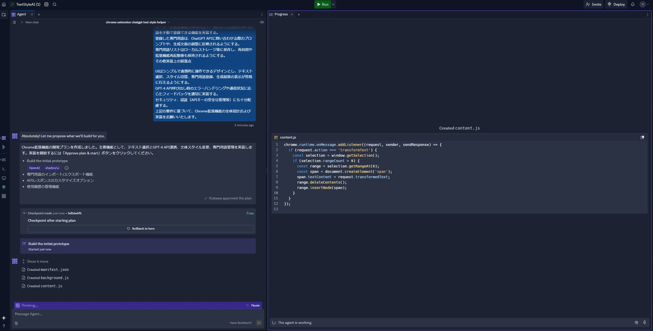
Task: Open the all tools grid icon
Action: (x=4, y=196)
